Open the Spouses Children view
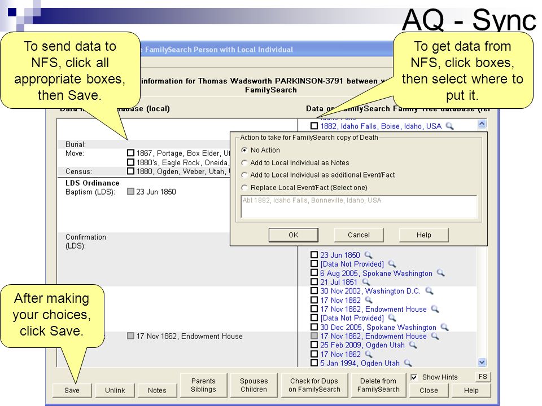 pos(253,385)
